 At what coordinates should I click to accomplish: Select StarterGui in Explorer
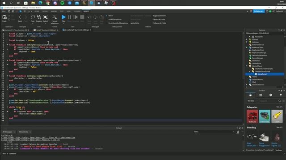pyautogui.click(x=256, y=61)
